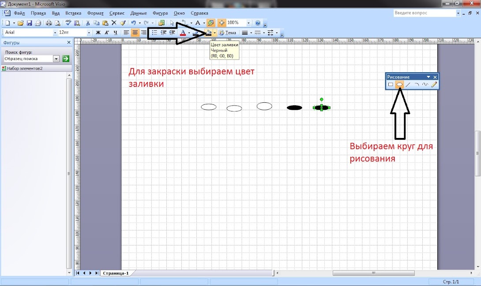Close the Рисование floating toolbar
Viewport: 481px width, 286px height.
coord(435,77)
